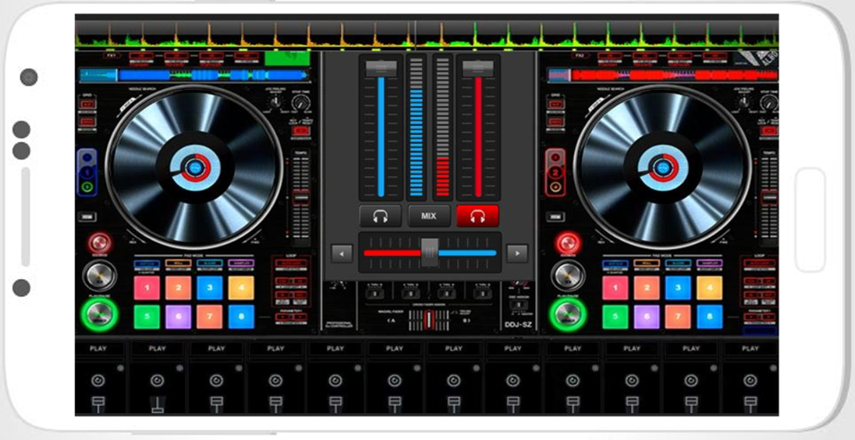
Task: Select deck 1 in the blue deck selector
Action: [87, 172]
